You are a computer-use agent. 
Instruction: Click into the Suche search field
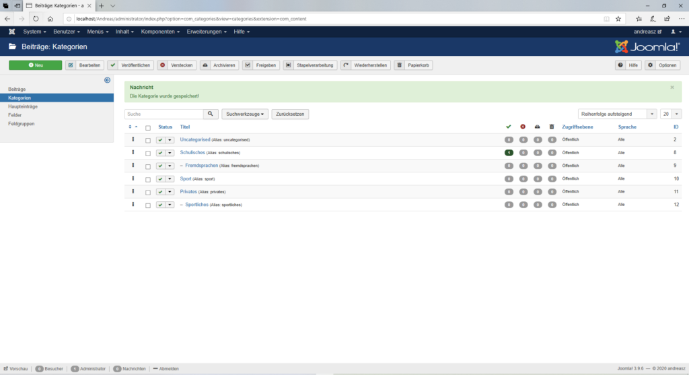pos(164,114)
